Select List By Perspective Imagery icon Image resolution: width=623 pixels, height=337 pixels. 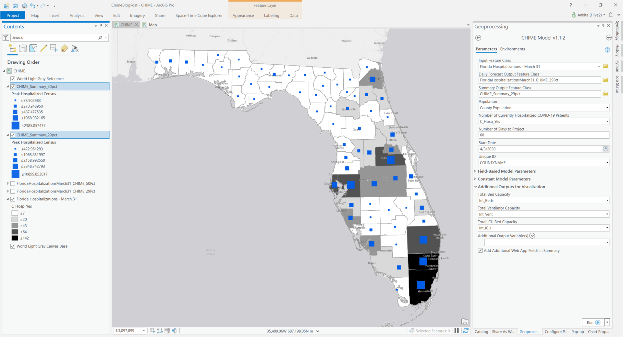point(75,49)
